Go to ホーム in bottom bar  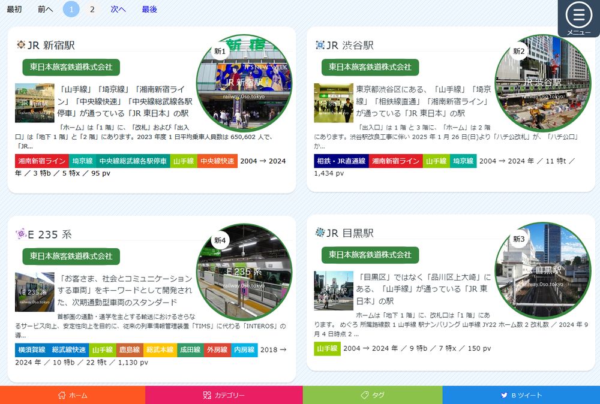pyautogui.click(x=73, y=395)
